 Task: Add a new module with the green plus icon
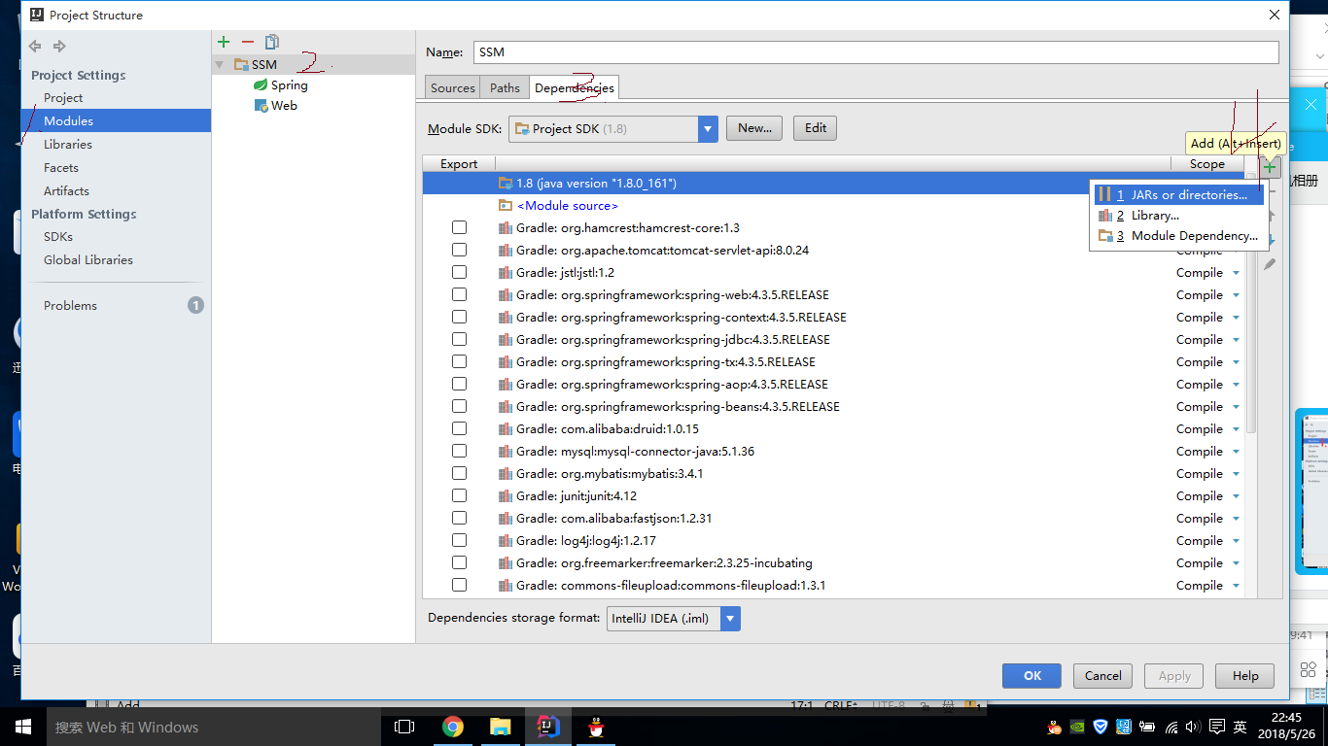(x=223, y=41)
